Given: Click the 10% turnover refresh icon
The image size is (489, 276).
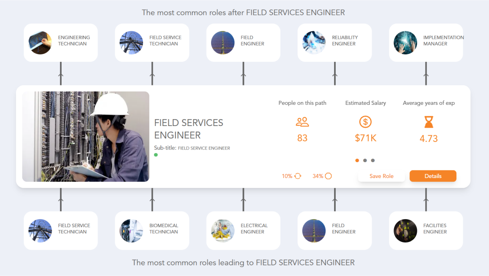Looking at the screenshot, I should [x=297, y=176].
